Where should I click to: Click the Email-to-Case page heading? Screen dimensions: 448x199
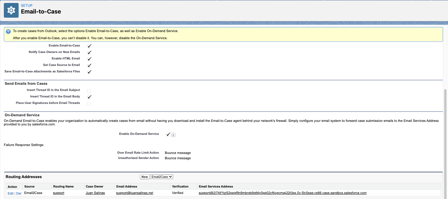point(41,12)
